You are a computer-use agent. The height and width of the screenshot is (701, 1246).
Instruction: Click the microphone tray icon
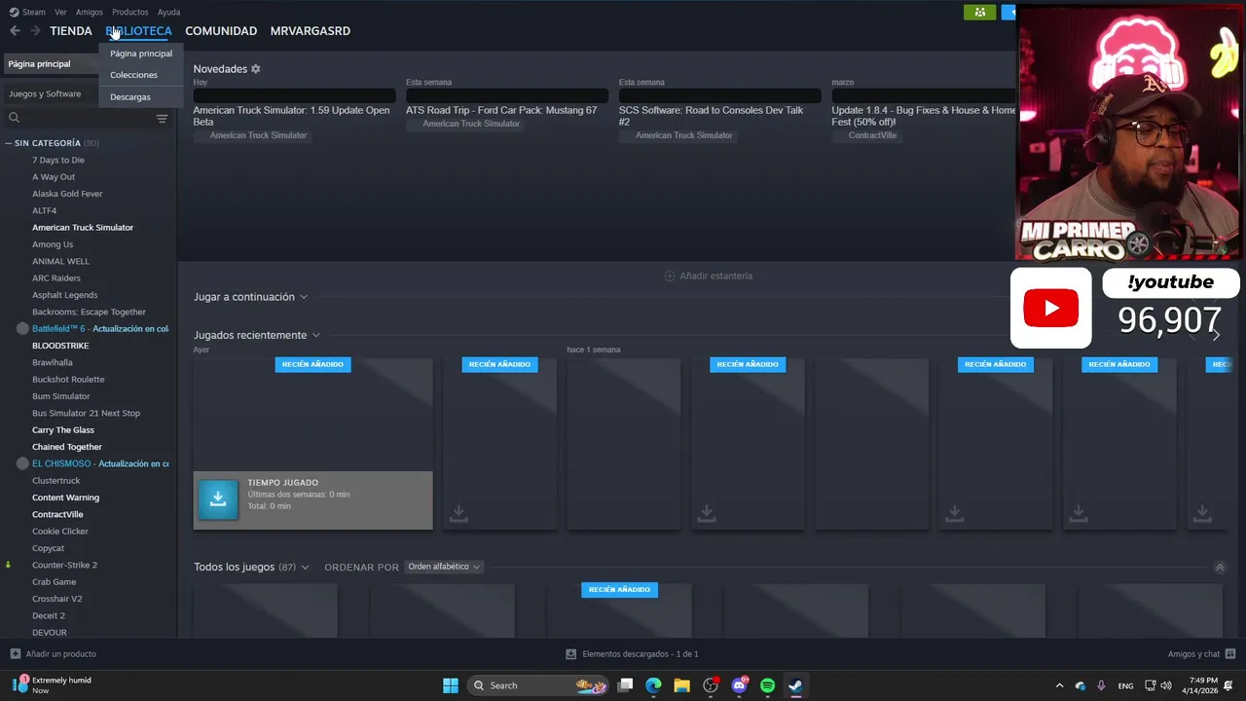pos(1101,685)
